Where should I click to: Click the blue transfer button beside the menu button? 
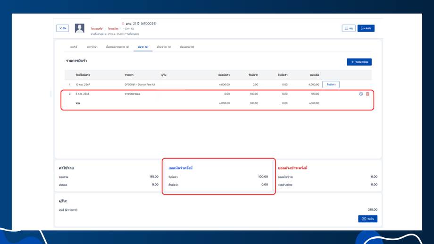click(x=366, y=28)
